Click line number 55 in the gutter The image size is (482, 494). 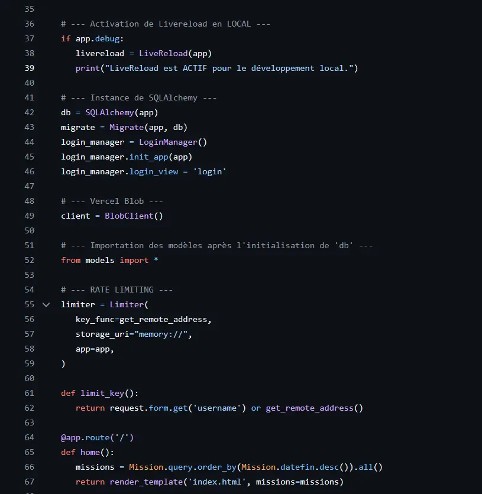(29, 304)
